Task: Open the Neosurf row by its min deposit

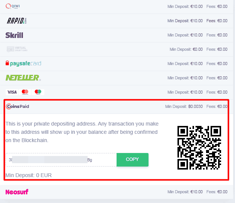Action: pos(185,192)
